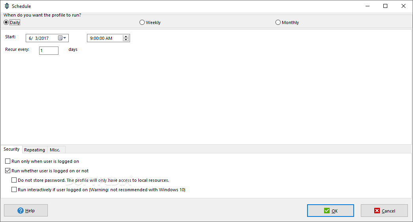Enable Run only when user is logged on
The height and width of the screenshot is (222, 413).
pyautogui.click(x=8, y=161)
